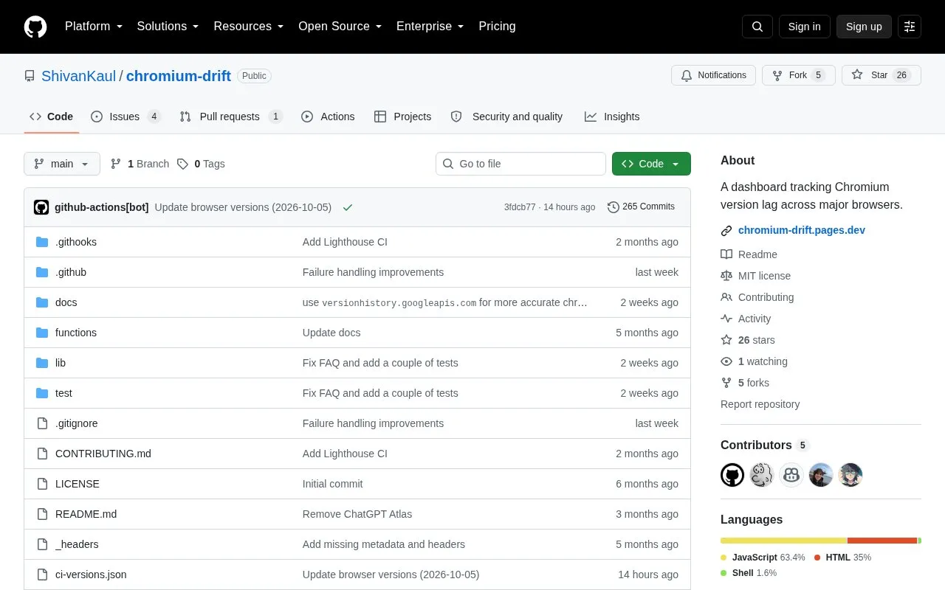Click the Readme book icon link
The width and height of the screenshot is (945, 590).
click(x=749, y=254)
